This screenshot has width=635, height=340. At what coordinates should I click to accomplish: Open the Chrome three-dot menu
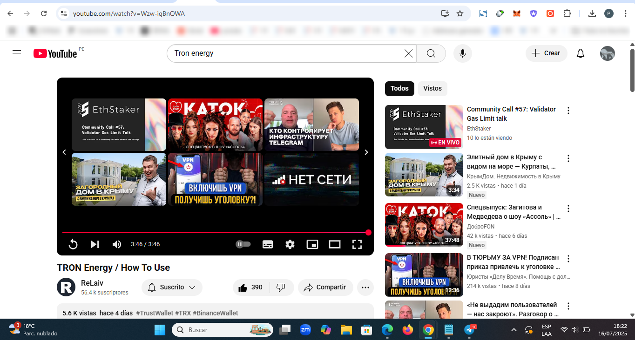tap(625, 13)
